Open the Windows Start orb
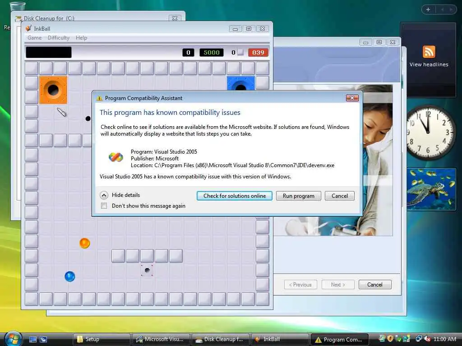 (x=13, y=339)
